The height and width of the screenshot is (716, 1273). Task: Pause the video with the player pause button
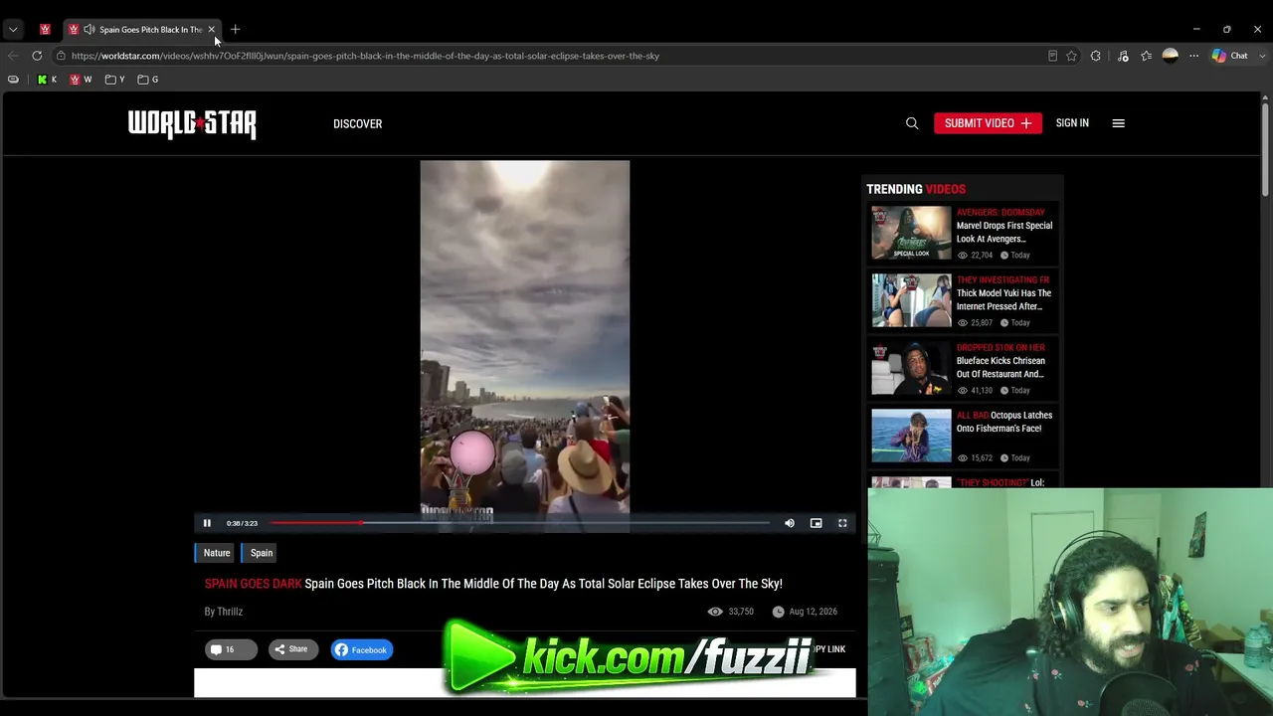click(x=207, y=523)
